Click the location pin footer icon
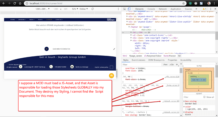 tap(21, 67)
